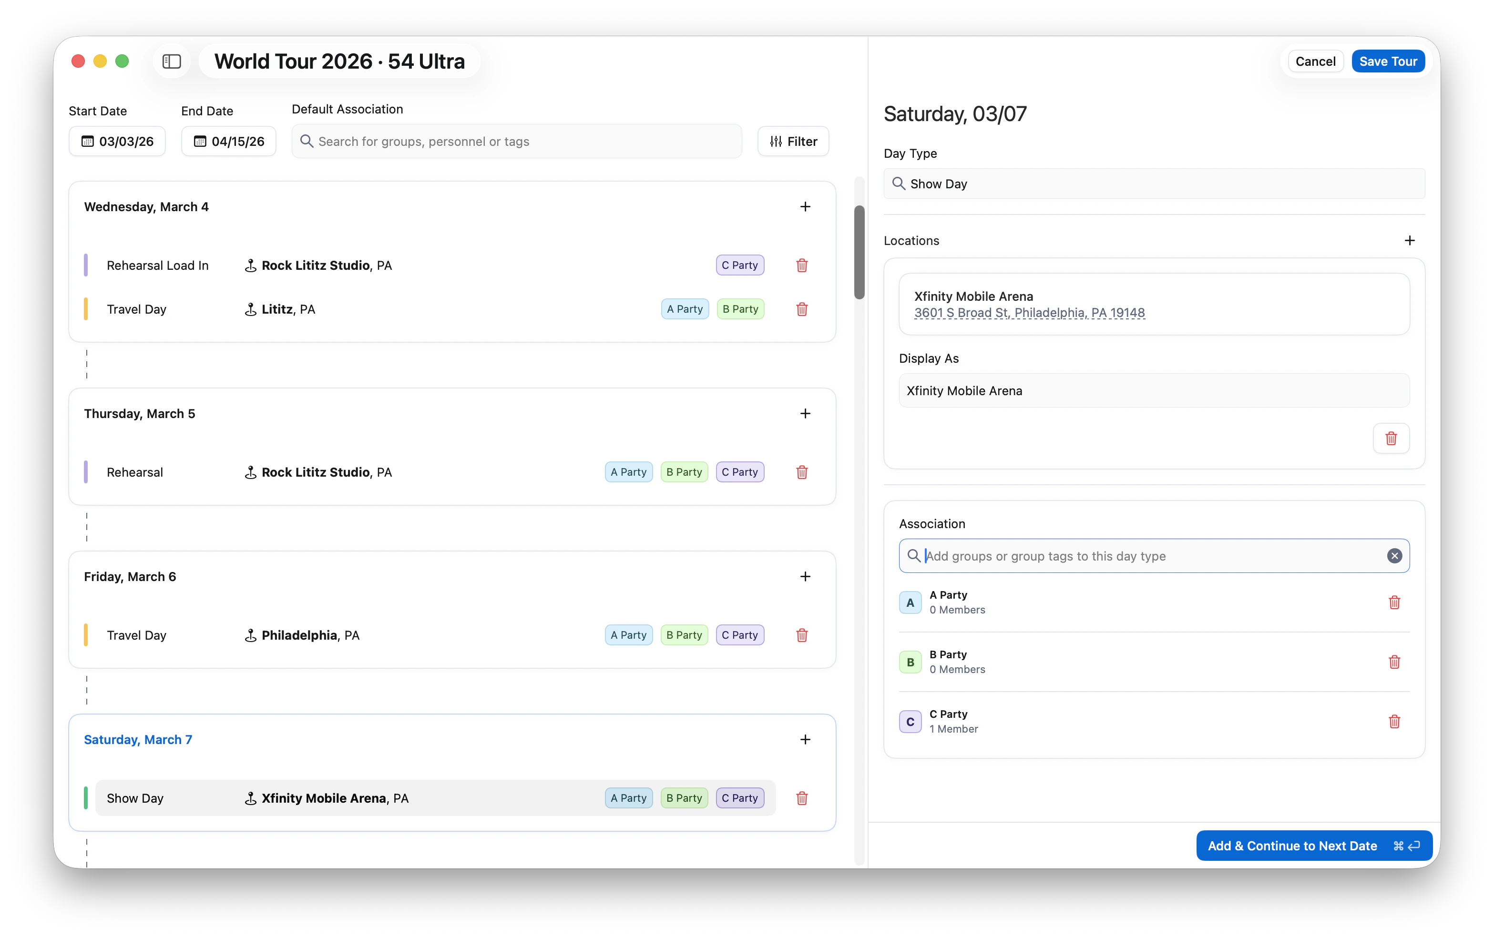Image resolution: width=1494 pixels, height=939 pixels.
Task: Click the day list scrollbar handle
Action: click(859, 253)
